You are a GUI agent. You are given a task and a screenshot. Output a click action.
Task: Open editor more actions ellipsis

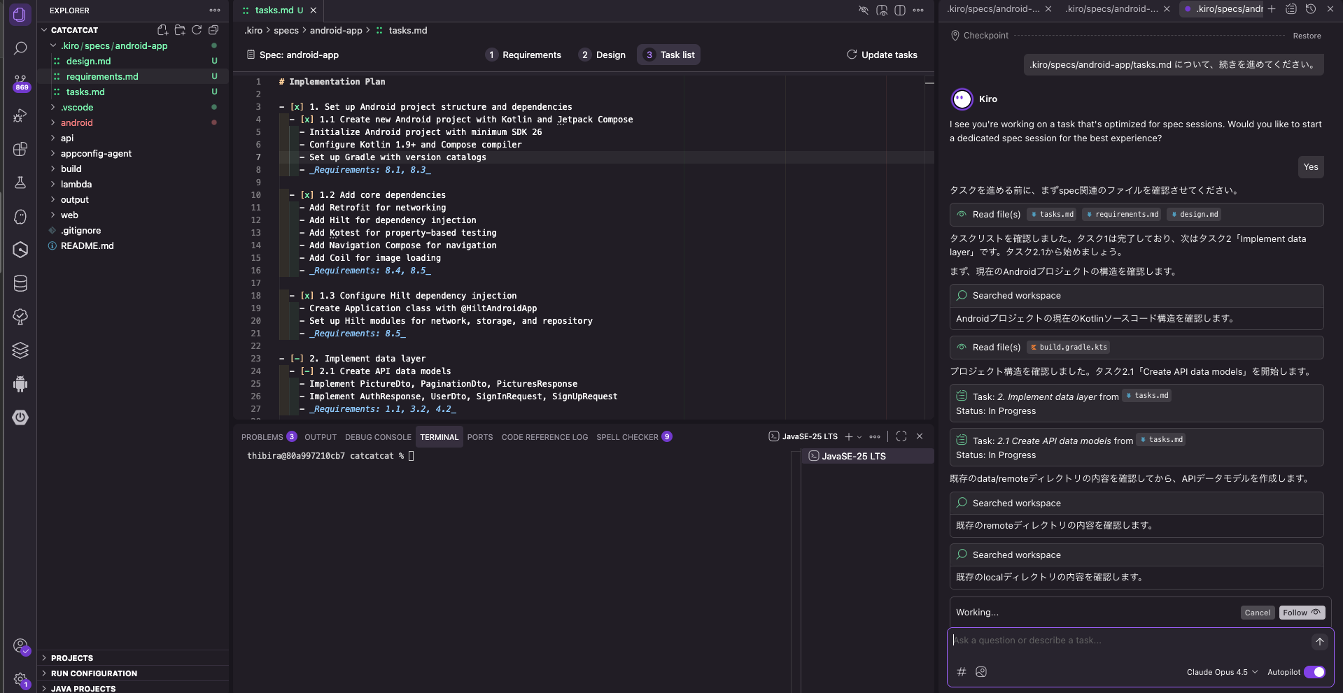tap(918, 10)
